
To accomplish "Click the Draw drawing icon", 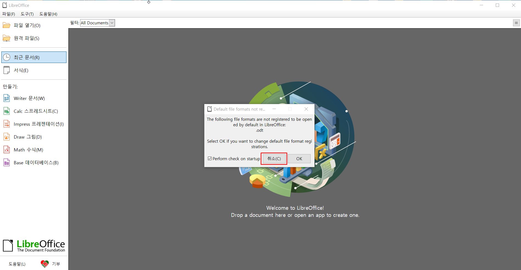I will click(7, 137).
